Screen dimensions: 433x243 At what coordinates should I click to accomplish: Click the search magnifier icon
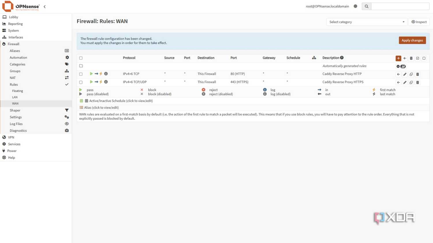[x=366, y=6]
